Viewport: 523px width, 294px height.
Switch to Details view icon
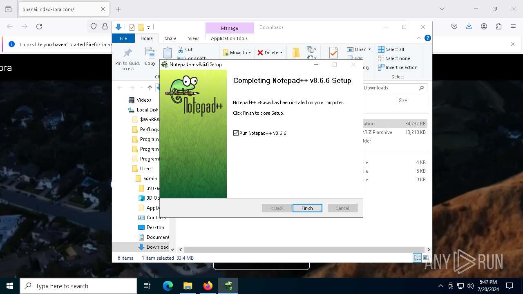coord(417,258)
